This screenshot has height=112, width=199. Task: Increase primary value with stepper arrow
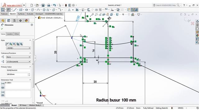point(29,74)
